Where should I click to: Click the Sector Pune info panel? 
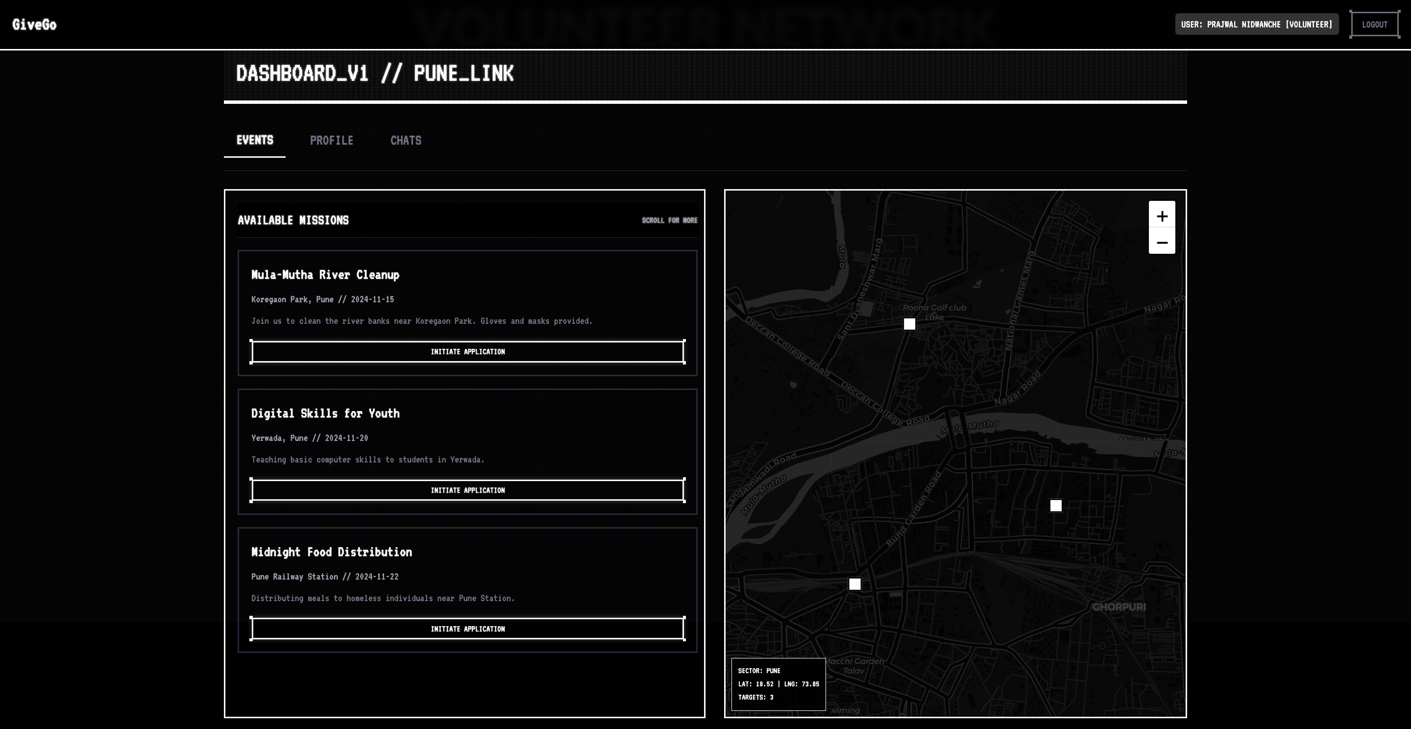click(778, 683)
